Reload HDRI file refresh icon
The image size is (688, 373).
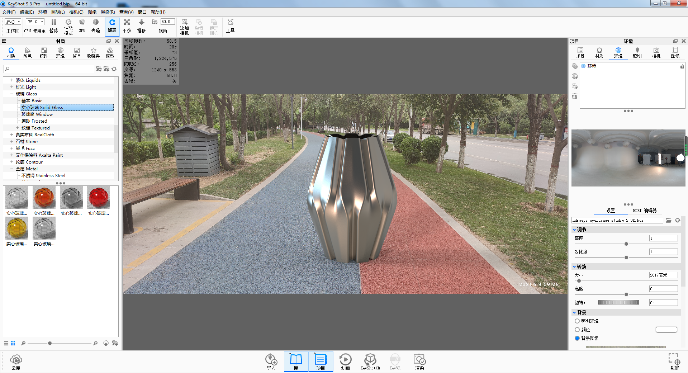click(x=678, y=220)
